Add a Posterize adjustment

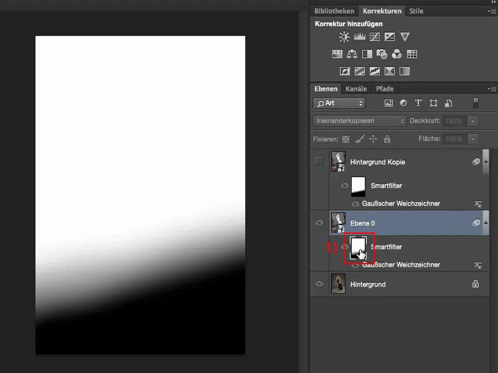point(360,71)
